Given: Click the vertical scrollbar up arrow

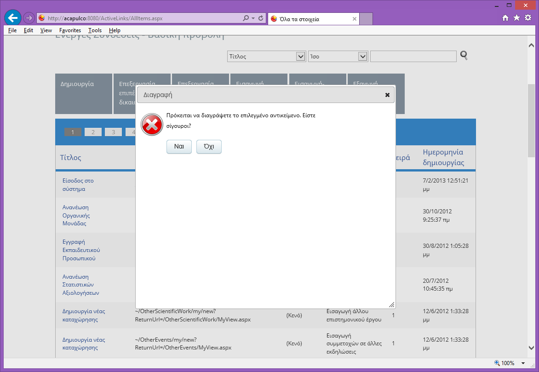Looking at the screenshot, I should [x=531, y=46].
